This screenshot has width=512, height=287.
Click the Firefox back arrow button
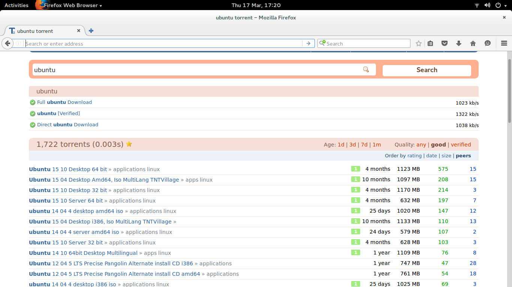[x=7, y=43]
